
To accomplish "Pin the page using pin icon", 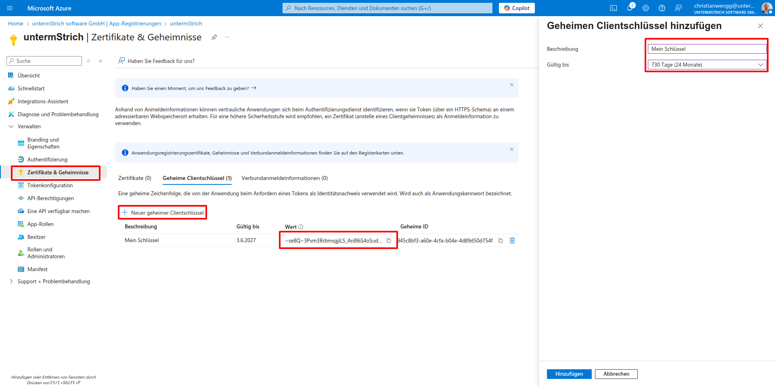I will [214, 37].
